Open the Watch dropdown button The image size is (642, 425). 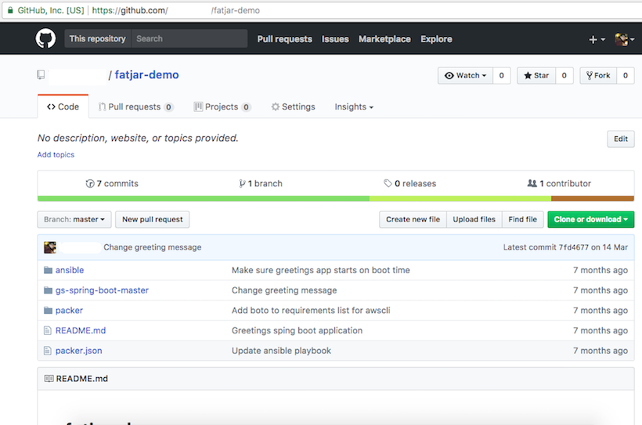[x=466, y=75]
